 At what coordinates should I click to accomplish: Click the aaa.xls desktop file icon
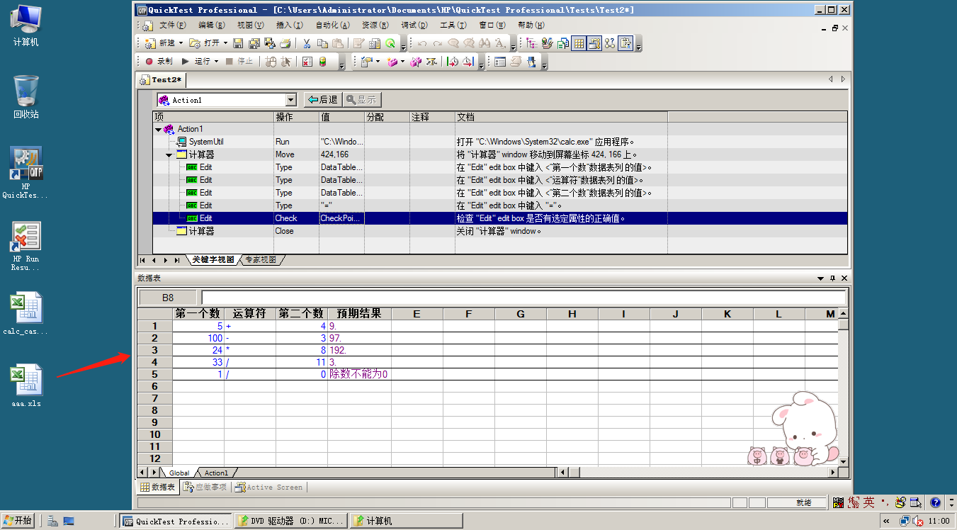(26, 386)
